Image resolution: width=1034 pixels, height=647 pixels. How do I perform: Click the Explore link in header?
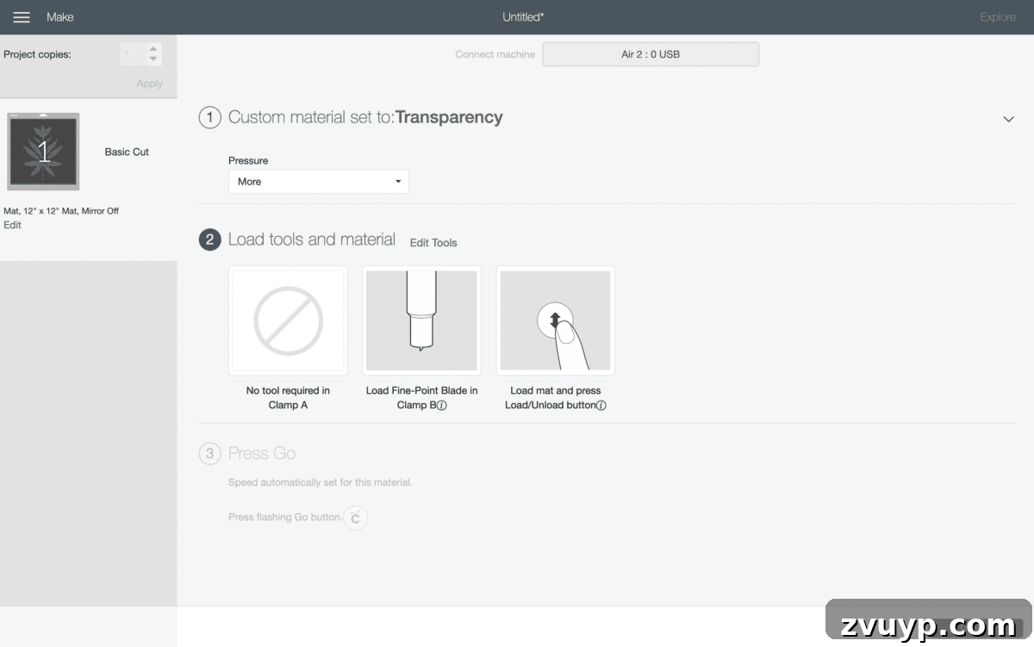tap(998, 17)
